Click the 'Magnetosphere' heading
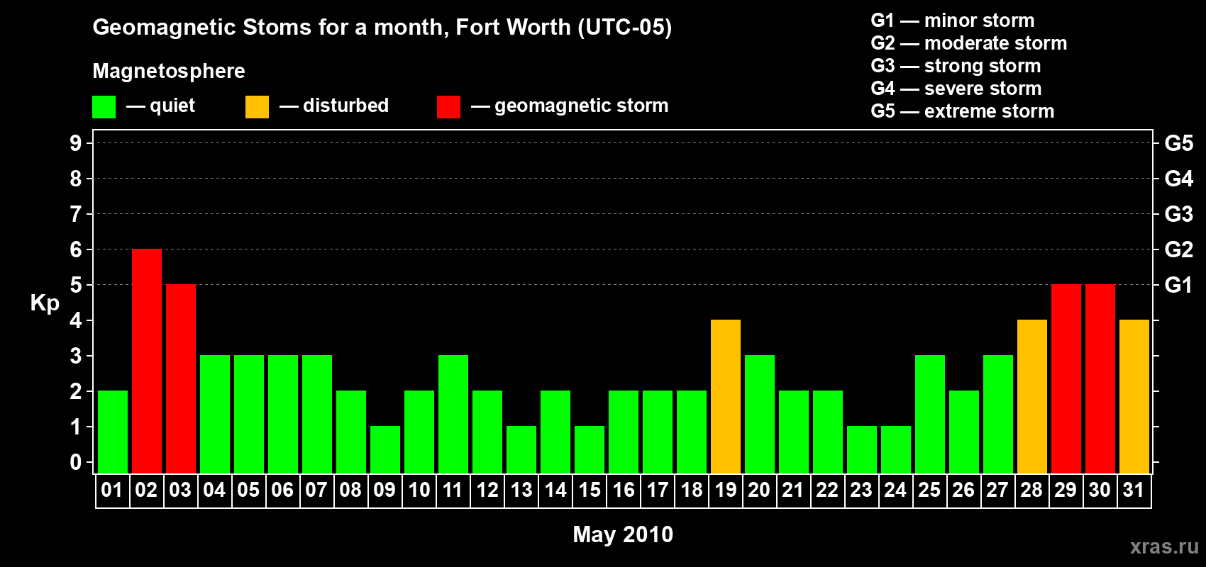Viewport: 1206px width, 567px height. [169, 71]
